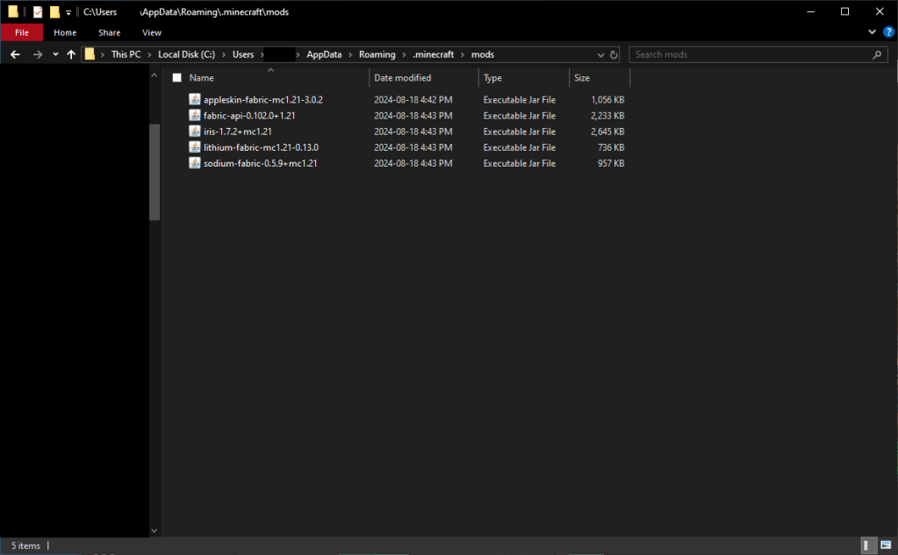Navigate to Roaming in breadcrumb path
This screenshot has width=898, height=555.
377,54
